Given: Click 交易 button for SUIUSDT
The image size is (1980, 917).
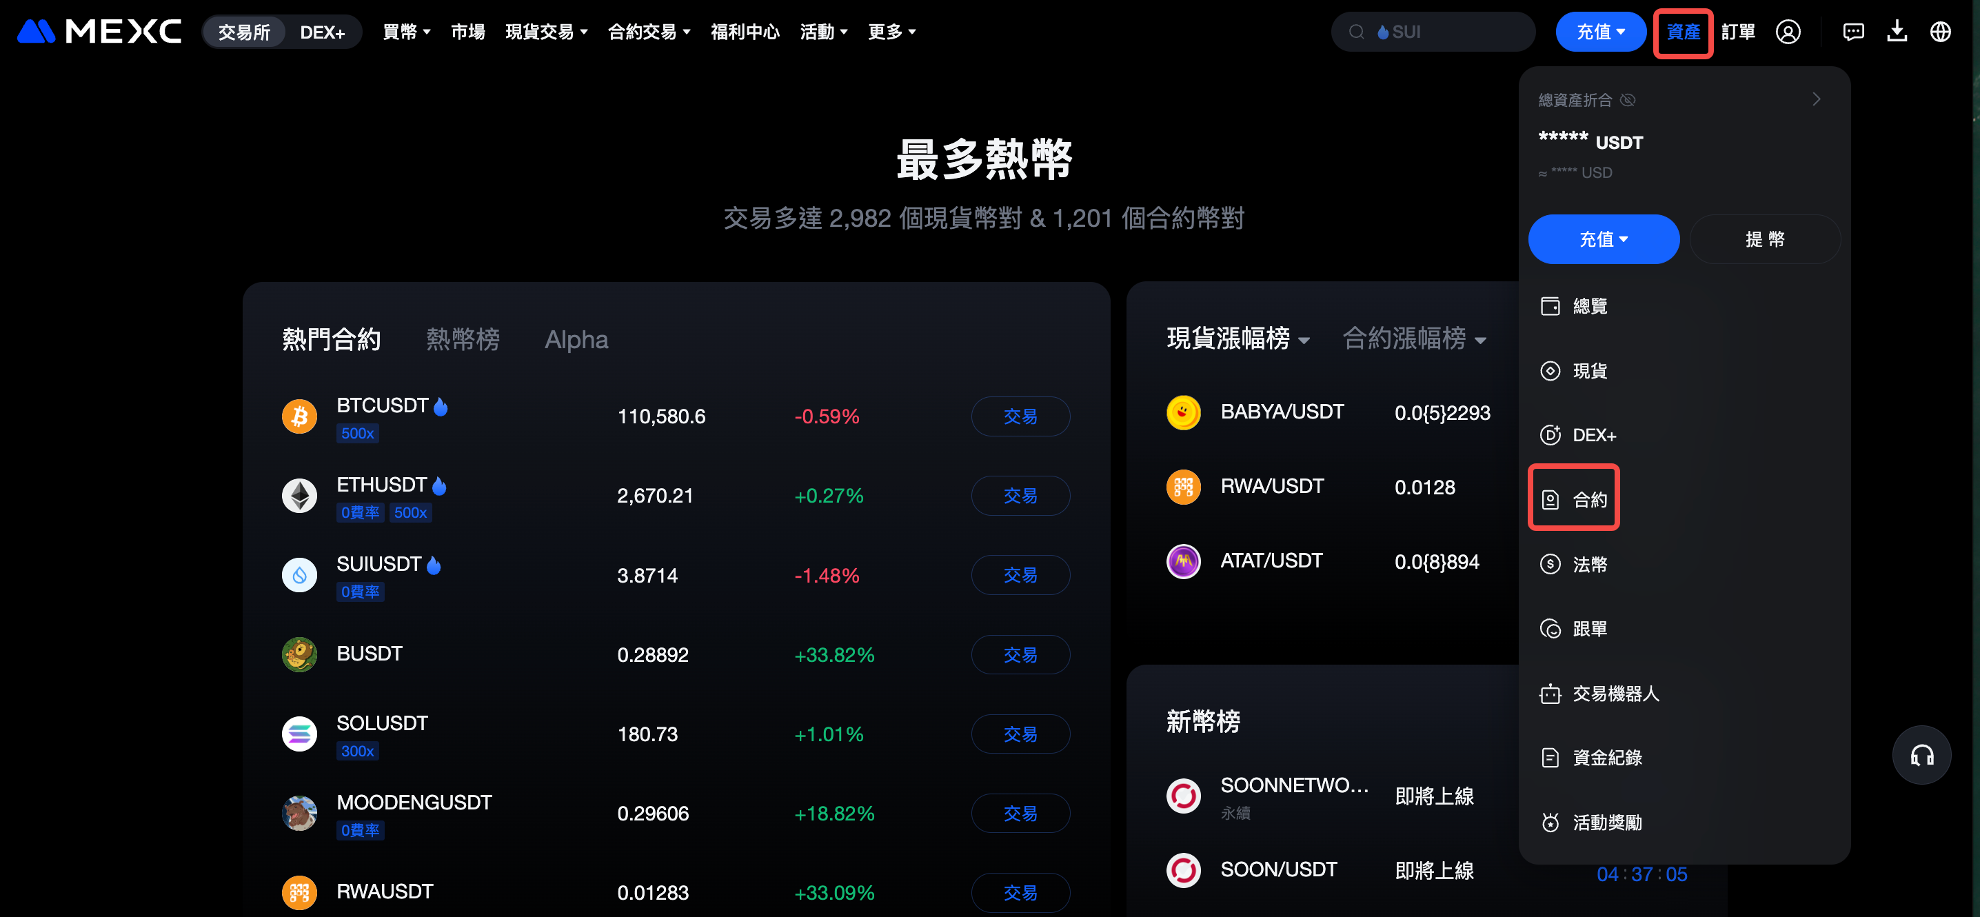Looking at the screenshot, I should (x=1020, y=575).
